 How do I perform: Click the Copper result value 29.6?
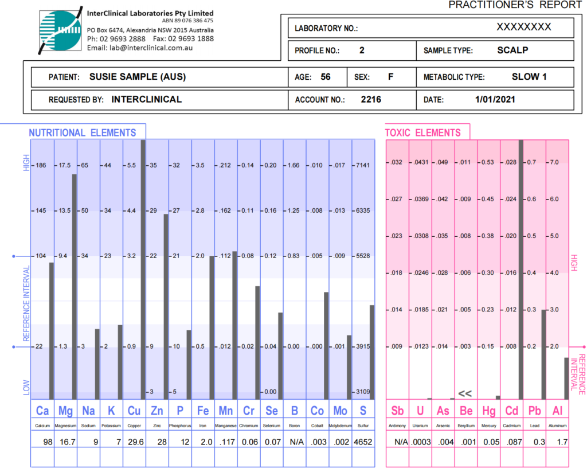[x=136, y=442]
